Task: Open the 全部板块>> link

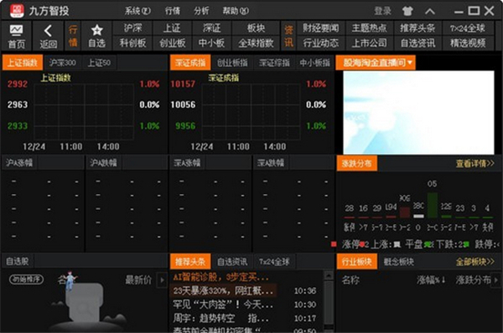Action: 474,262
